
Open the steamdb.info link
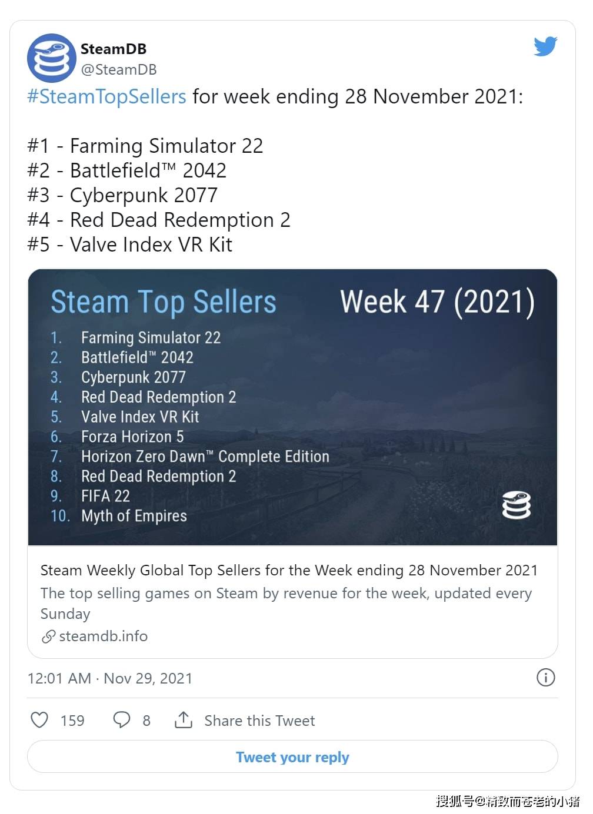104,636
